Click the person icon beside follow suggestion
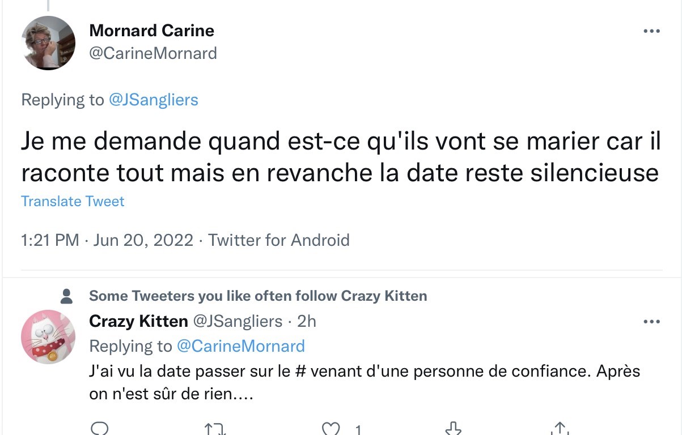Image resolution: width=682 pixels, height=435 pixels. pyautogui.click(x=66, y=296)
